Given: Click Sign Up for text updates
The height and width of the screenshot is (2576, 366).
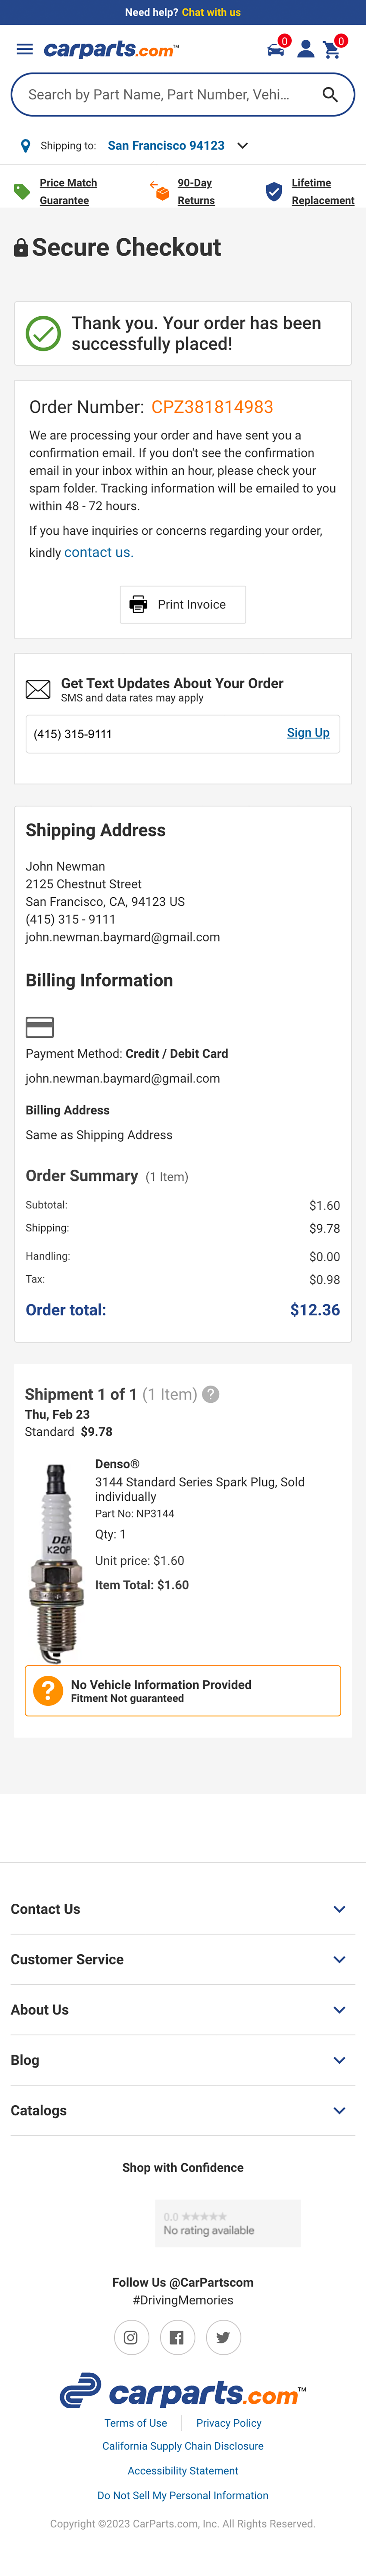Looking at the screenshot, I should (308, 733).
